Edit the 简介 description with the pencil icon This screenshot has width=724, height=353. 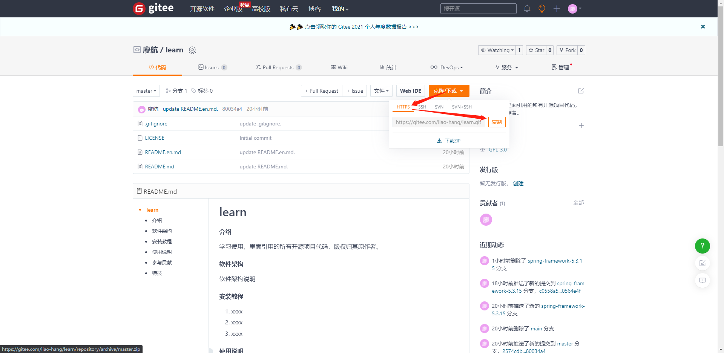point(581,91)
